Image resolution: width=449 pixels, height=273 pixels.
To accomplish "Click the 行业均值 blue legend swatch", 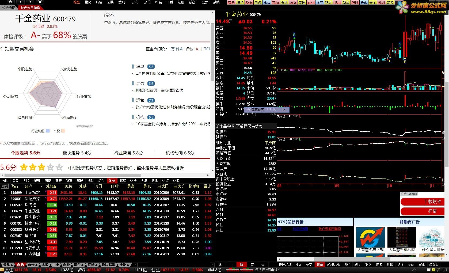I will (48, 131).
